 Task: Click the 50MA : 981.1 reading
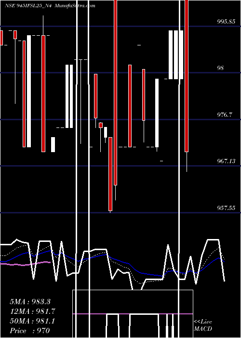coord(32,321)
